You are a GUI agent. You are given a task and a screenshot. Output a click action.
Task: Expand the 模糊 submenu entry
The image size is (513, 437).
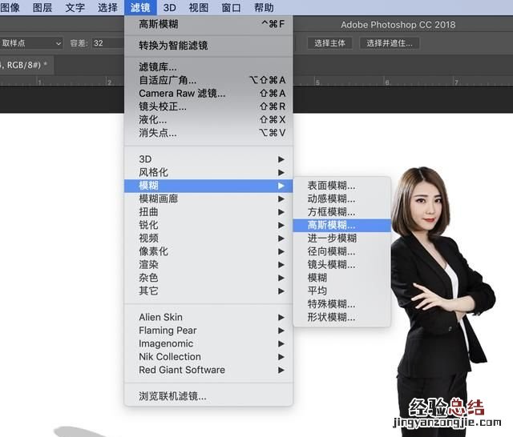point(208,186)
